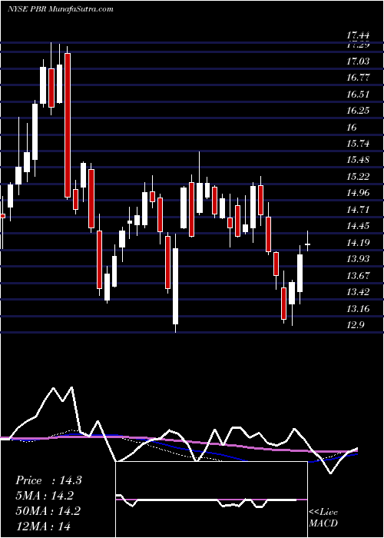The image size is (384, 538).
Task: Click the 17.03 price axis label
Action: (358, 61)
